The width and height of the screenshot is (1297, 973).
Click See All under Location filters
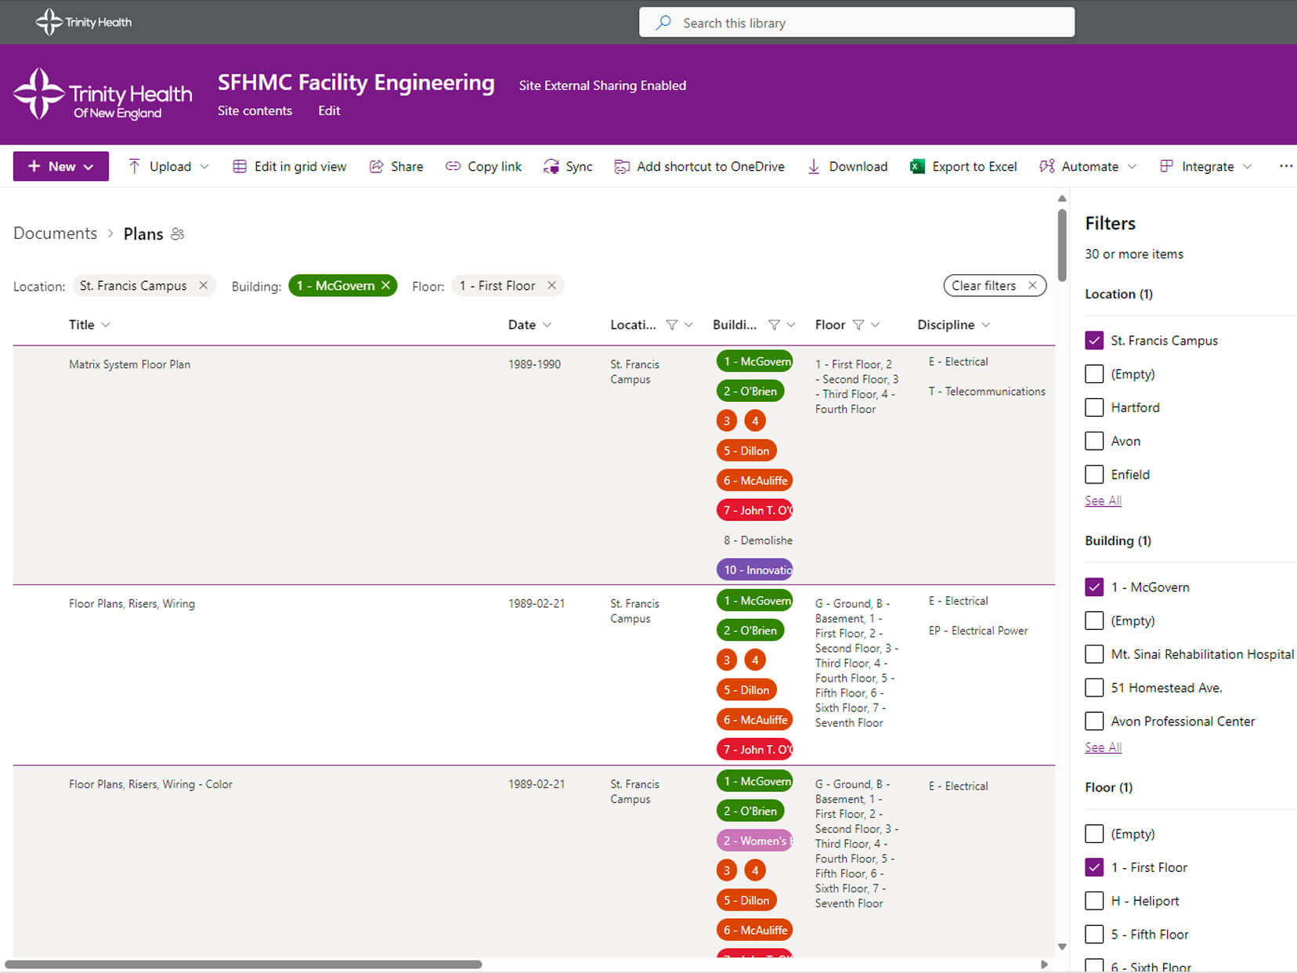click(1103, 501)
